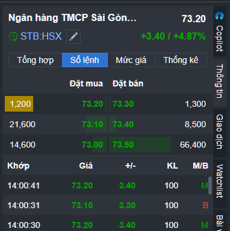
Task: Click bid price 73.00
Action: (92, 145)
